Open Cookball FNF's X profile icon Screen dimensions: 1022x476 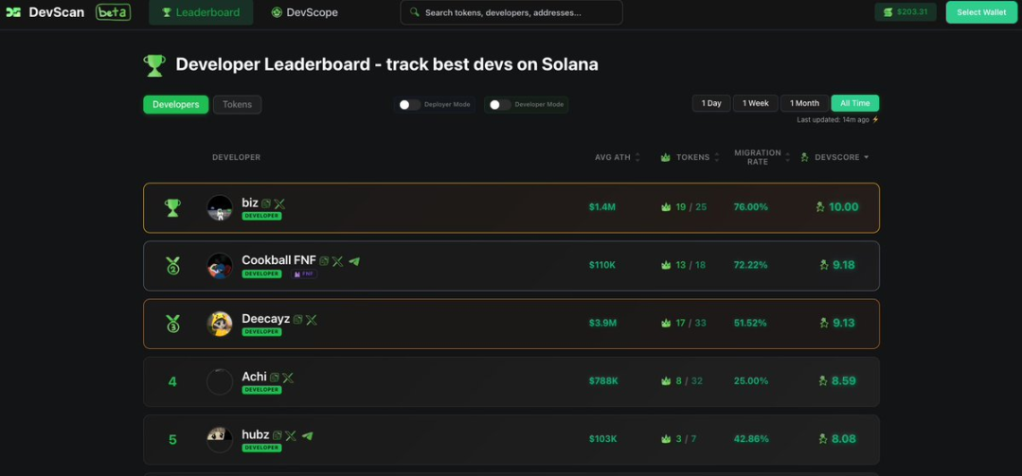[x=338, y=261]
